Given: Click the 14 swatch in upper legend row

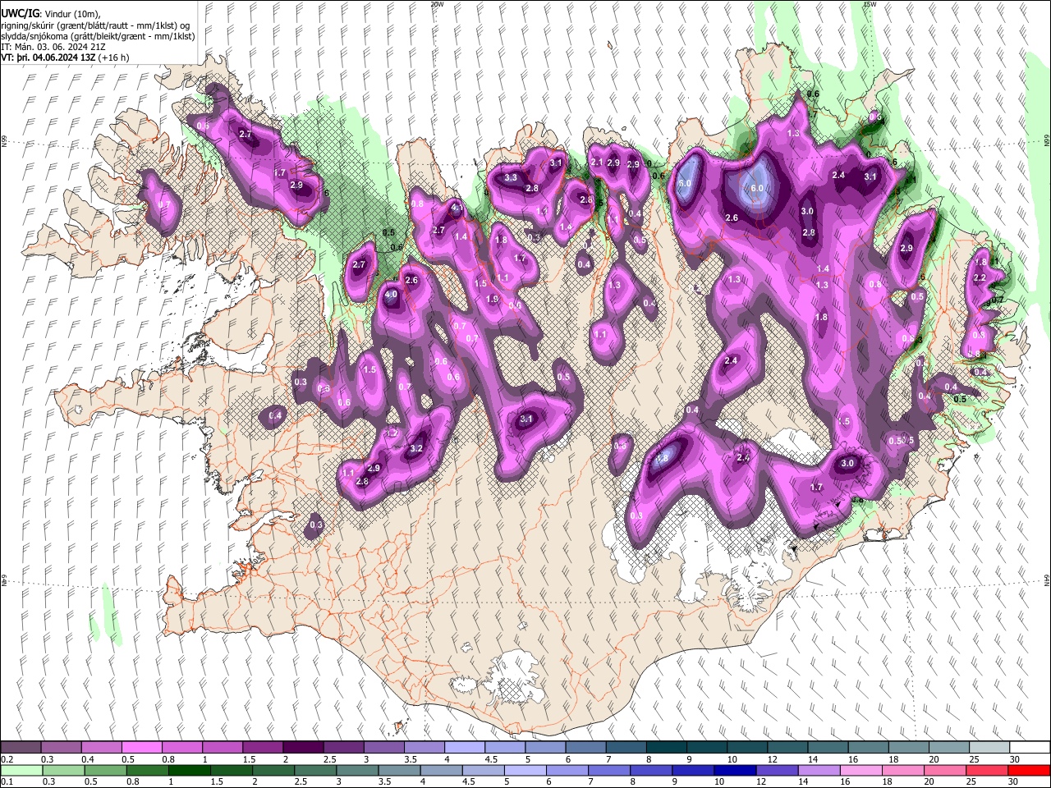Looking at the screenshot, I should [828, 747].
